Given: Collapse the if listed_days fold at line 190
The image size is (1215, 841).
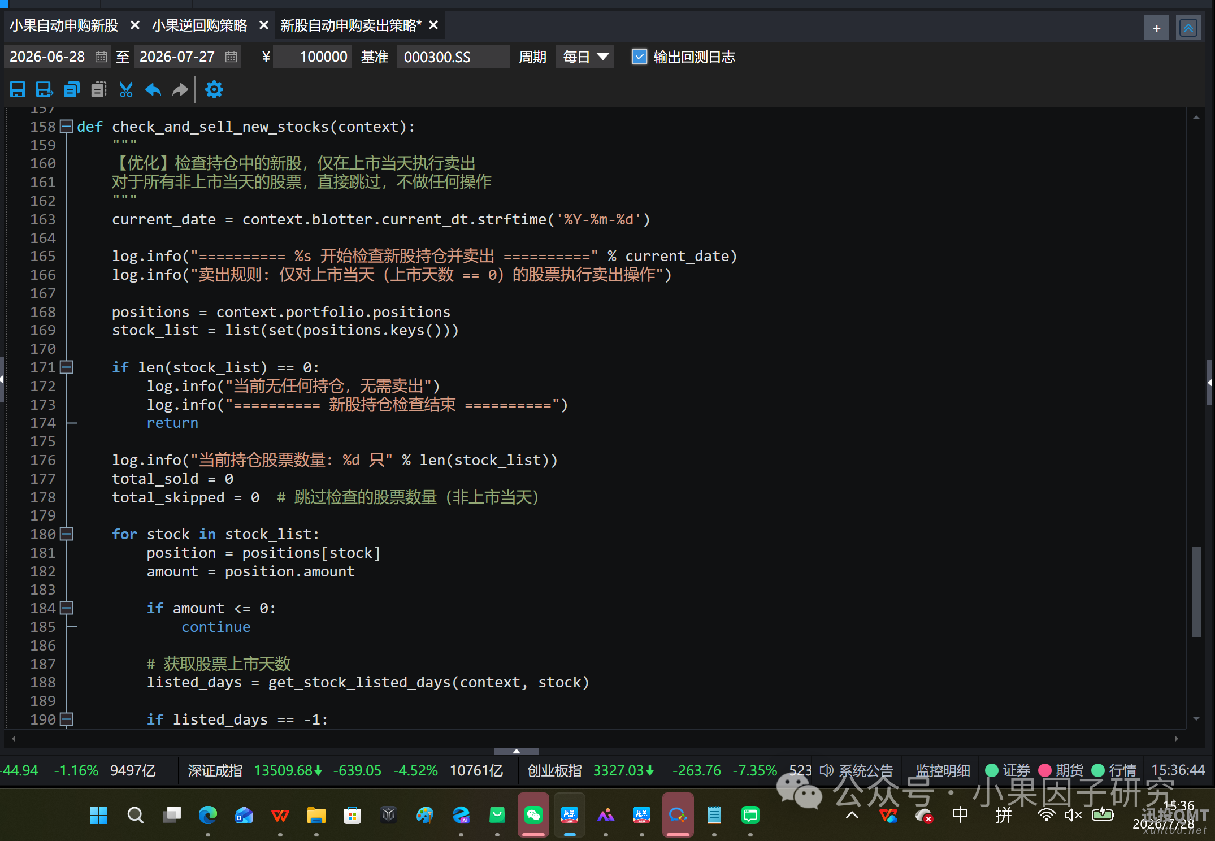Looking at the screenshot, I should click(67, 719).
